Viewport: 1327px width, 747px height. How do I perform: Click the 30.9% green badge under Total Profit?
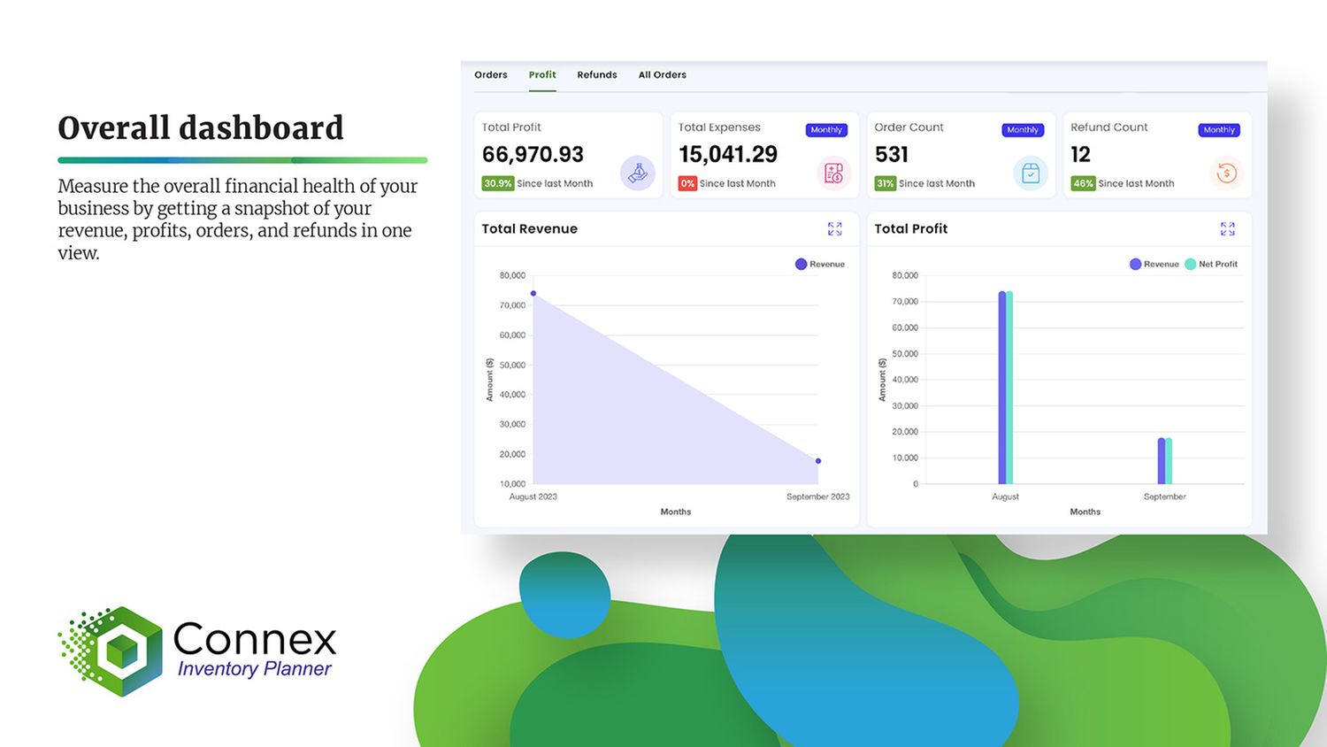pyautogui.click(x=497, y=183)
